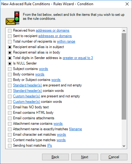Image resolution: width=132 pixels, height=164 pixels.
Task: Close the Rules Wizard dialog window
Action: click(127, 4)
